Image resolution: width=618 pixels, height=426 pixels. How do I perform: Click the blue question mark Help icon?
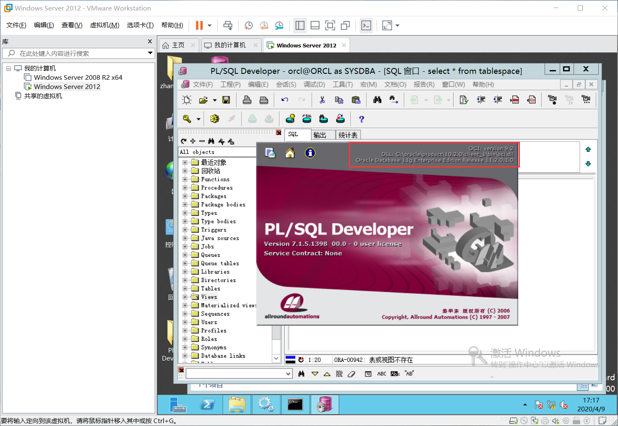361,119
